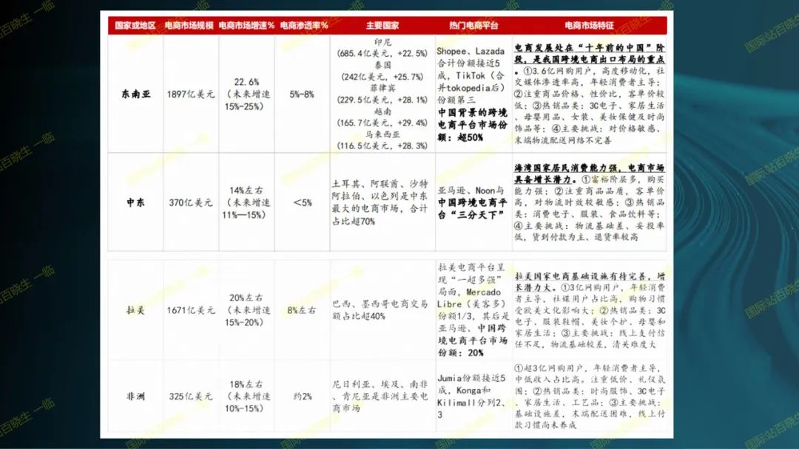The height and width of the screenshot is (449, 799).
Task: Click the '约2%' penetration cell
Action: coord(302,396)
